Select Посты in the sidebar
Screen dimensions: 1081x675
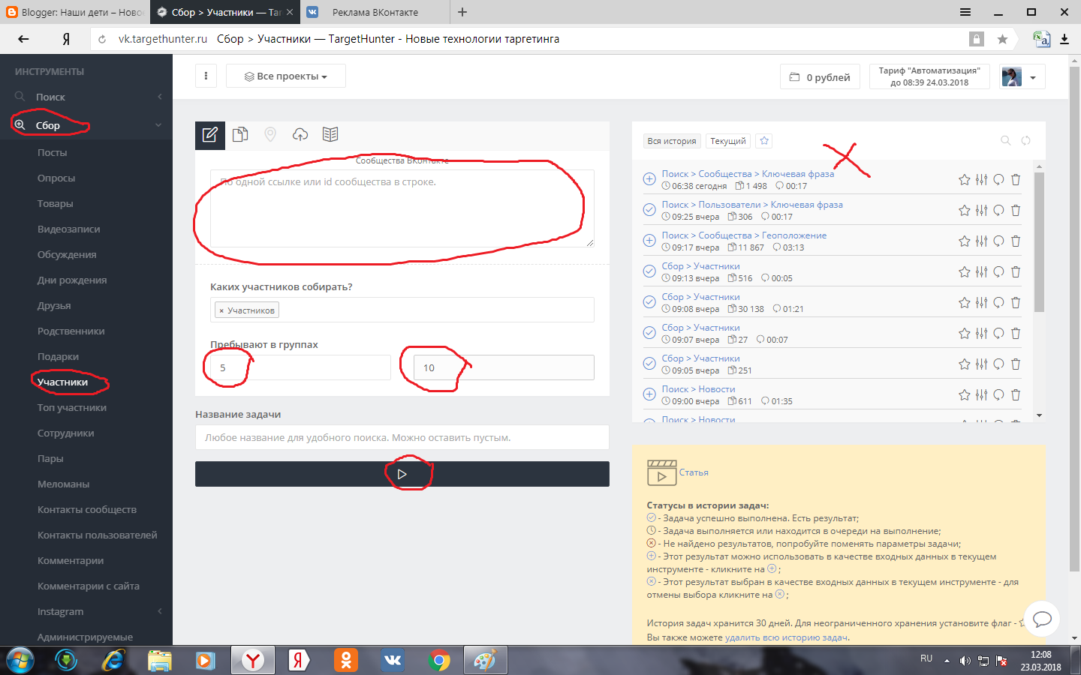click(x=52, y=152)
